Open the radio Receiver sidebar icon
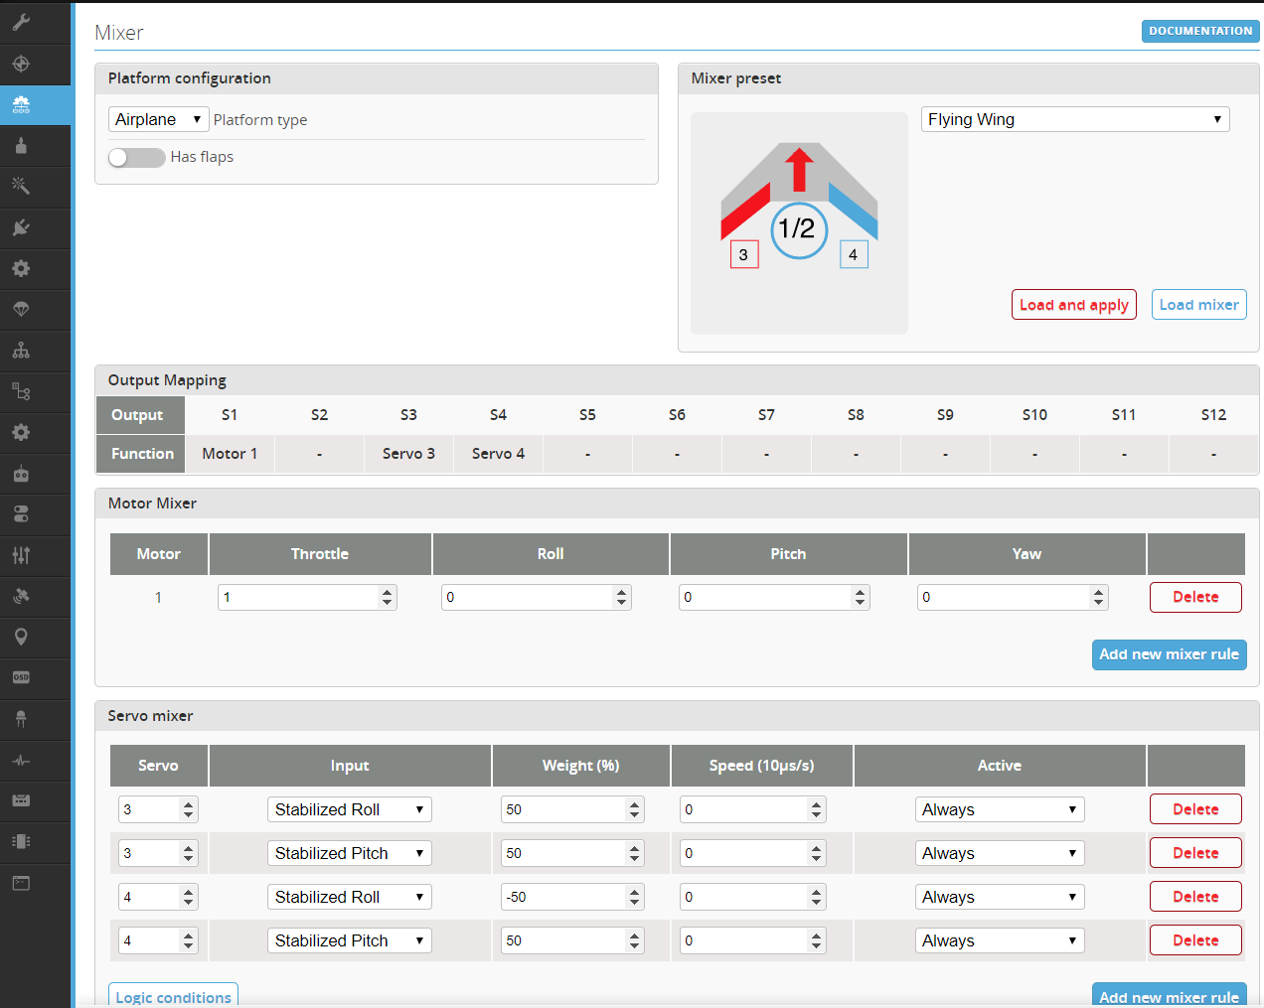This screenshot has height=1008, width=1264. 21,474
